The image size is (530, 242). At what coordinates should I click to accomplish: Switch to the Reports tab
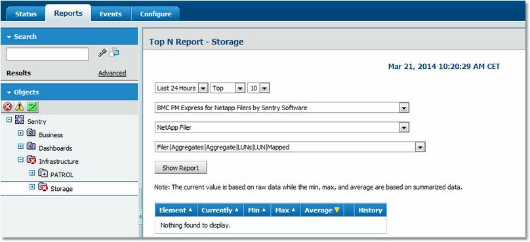point(68,13)
